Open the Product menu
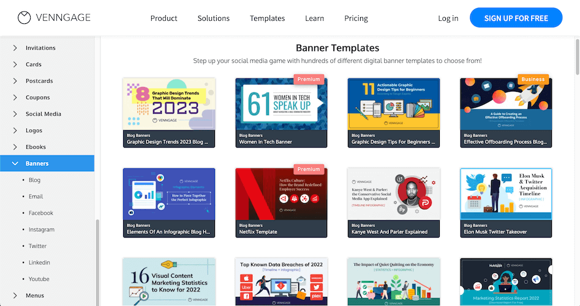The height and width of the screenshot is (306, 580). (164, 18)
